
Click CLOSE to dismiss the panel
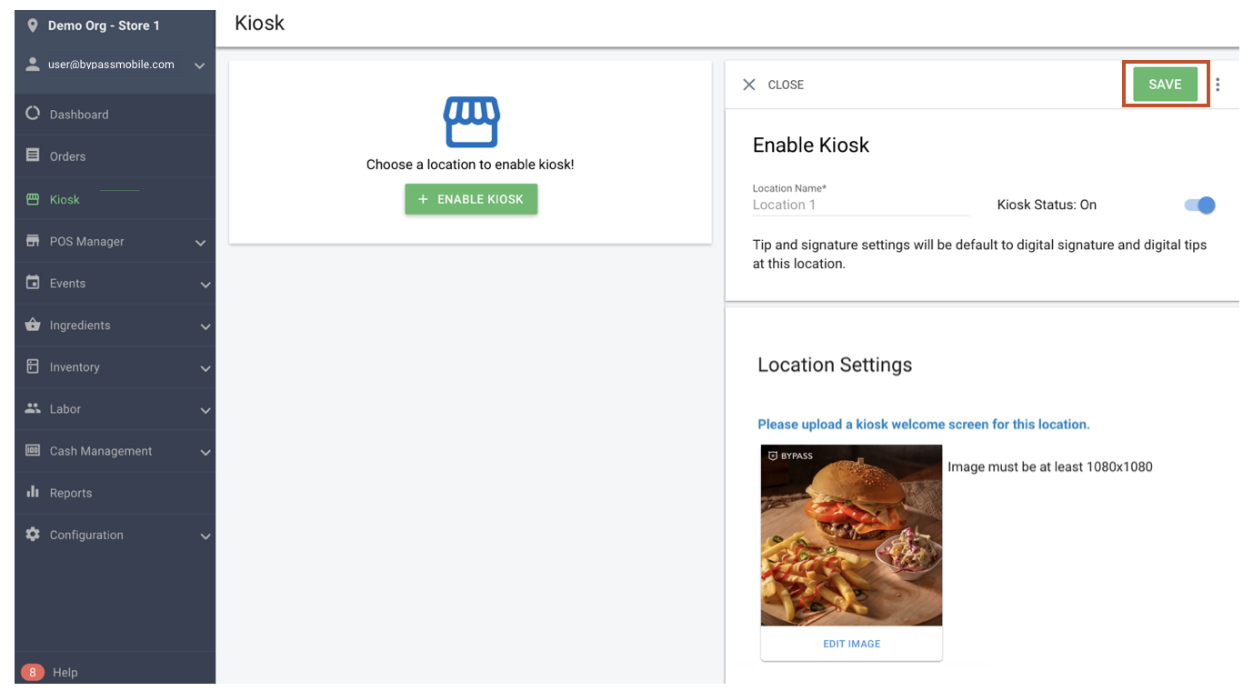786,85
